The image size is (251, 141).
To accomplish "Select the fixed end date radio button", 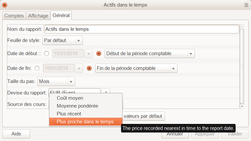I will tap(37, 69).
